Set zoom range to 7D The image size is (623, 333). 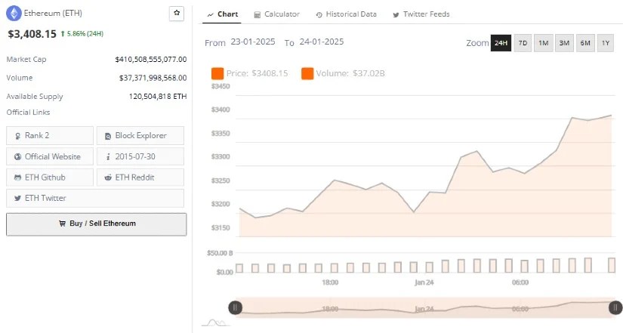tap(522, 43)
